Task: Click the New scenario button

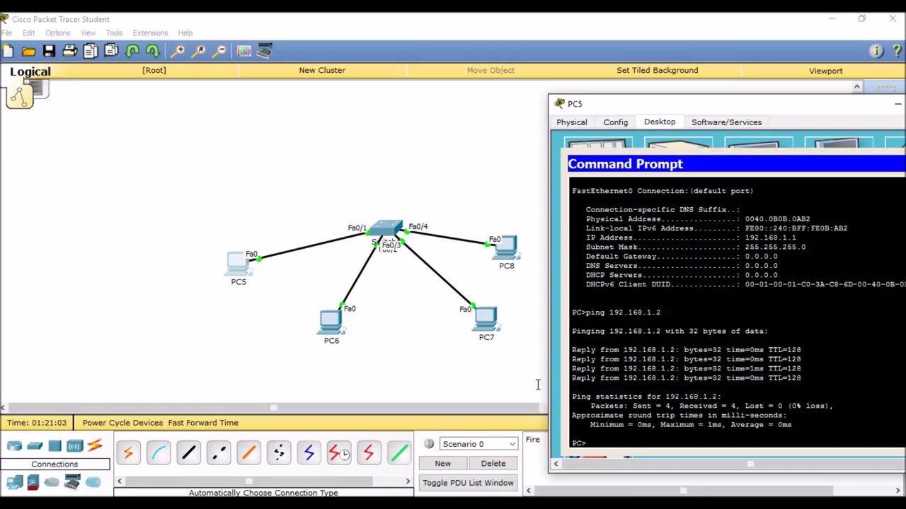Action: (x=442, y=464)
